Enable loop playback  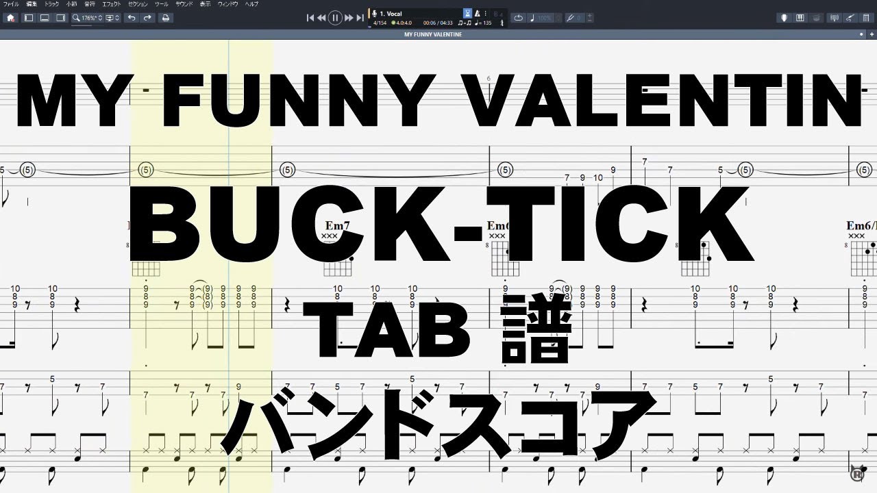pos(519,18)
